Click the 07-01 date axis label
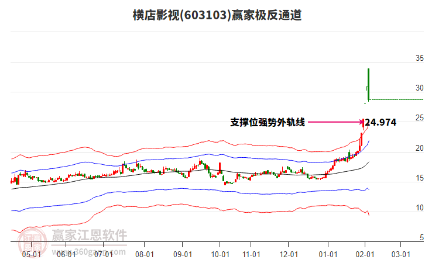 (104, 255)
